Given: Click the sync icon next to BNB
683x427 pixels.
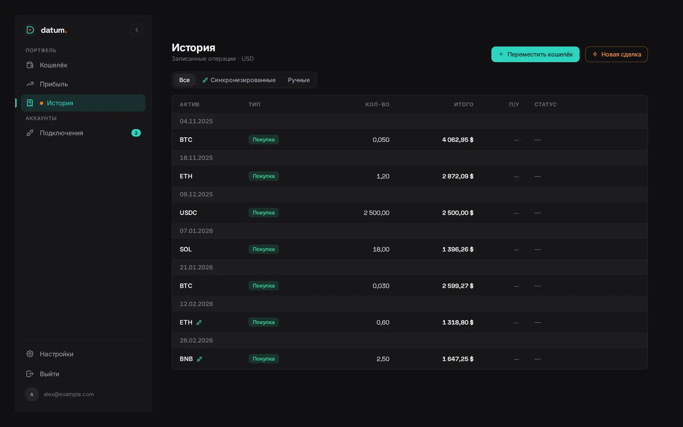Looking at the screenshot, I should click(x=200, y=359).
